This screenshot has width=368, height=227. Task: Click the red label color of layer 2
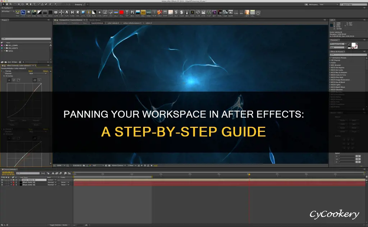(x=13, y=182)
